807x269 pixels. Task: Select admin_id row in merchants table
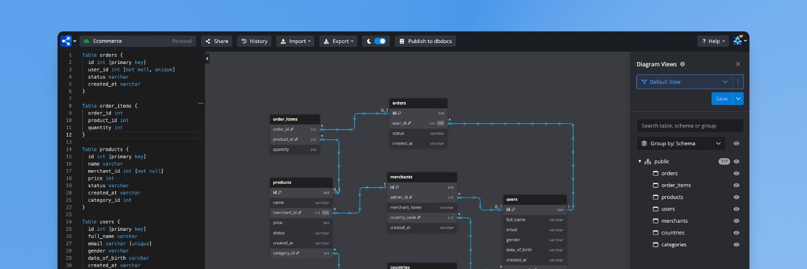422,197
